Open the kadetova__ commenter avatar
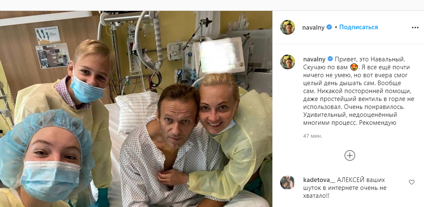The height and width of the screenshot is (207, 424). [x=287, y=182]
